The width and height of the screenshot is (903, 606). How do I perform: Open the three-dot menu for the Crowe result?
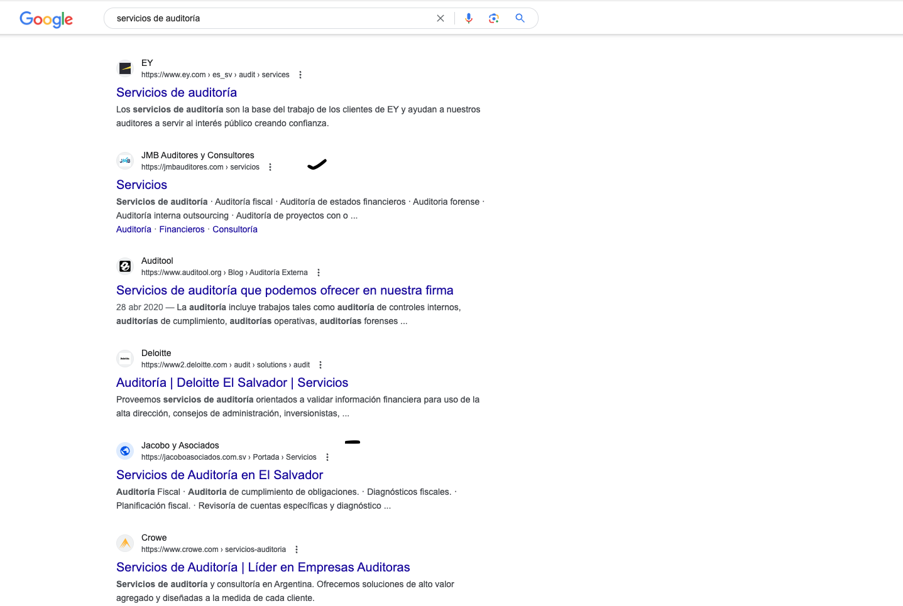[x=297, y=549]
